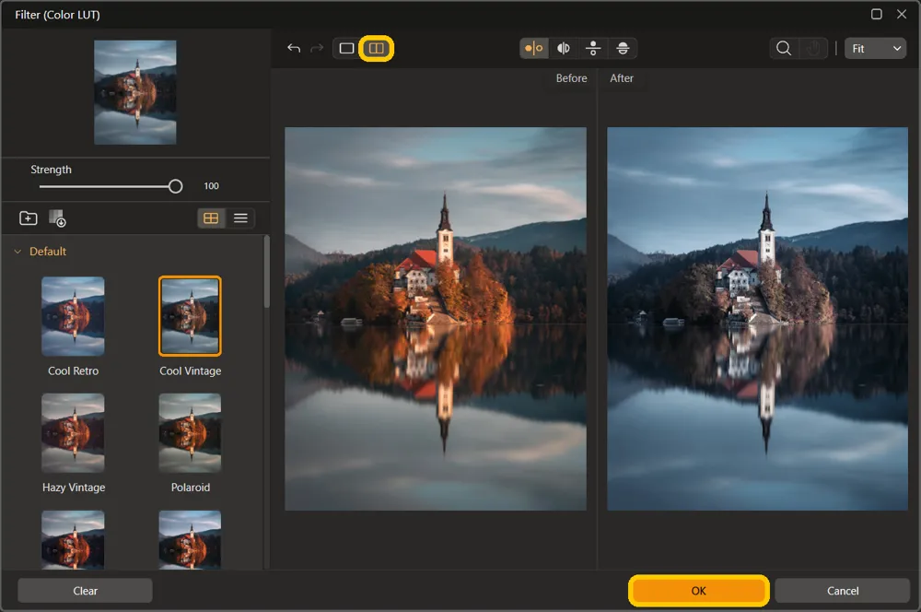Click the Hazy Vintage label text

pyautogui.click(x=74, y=488)
